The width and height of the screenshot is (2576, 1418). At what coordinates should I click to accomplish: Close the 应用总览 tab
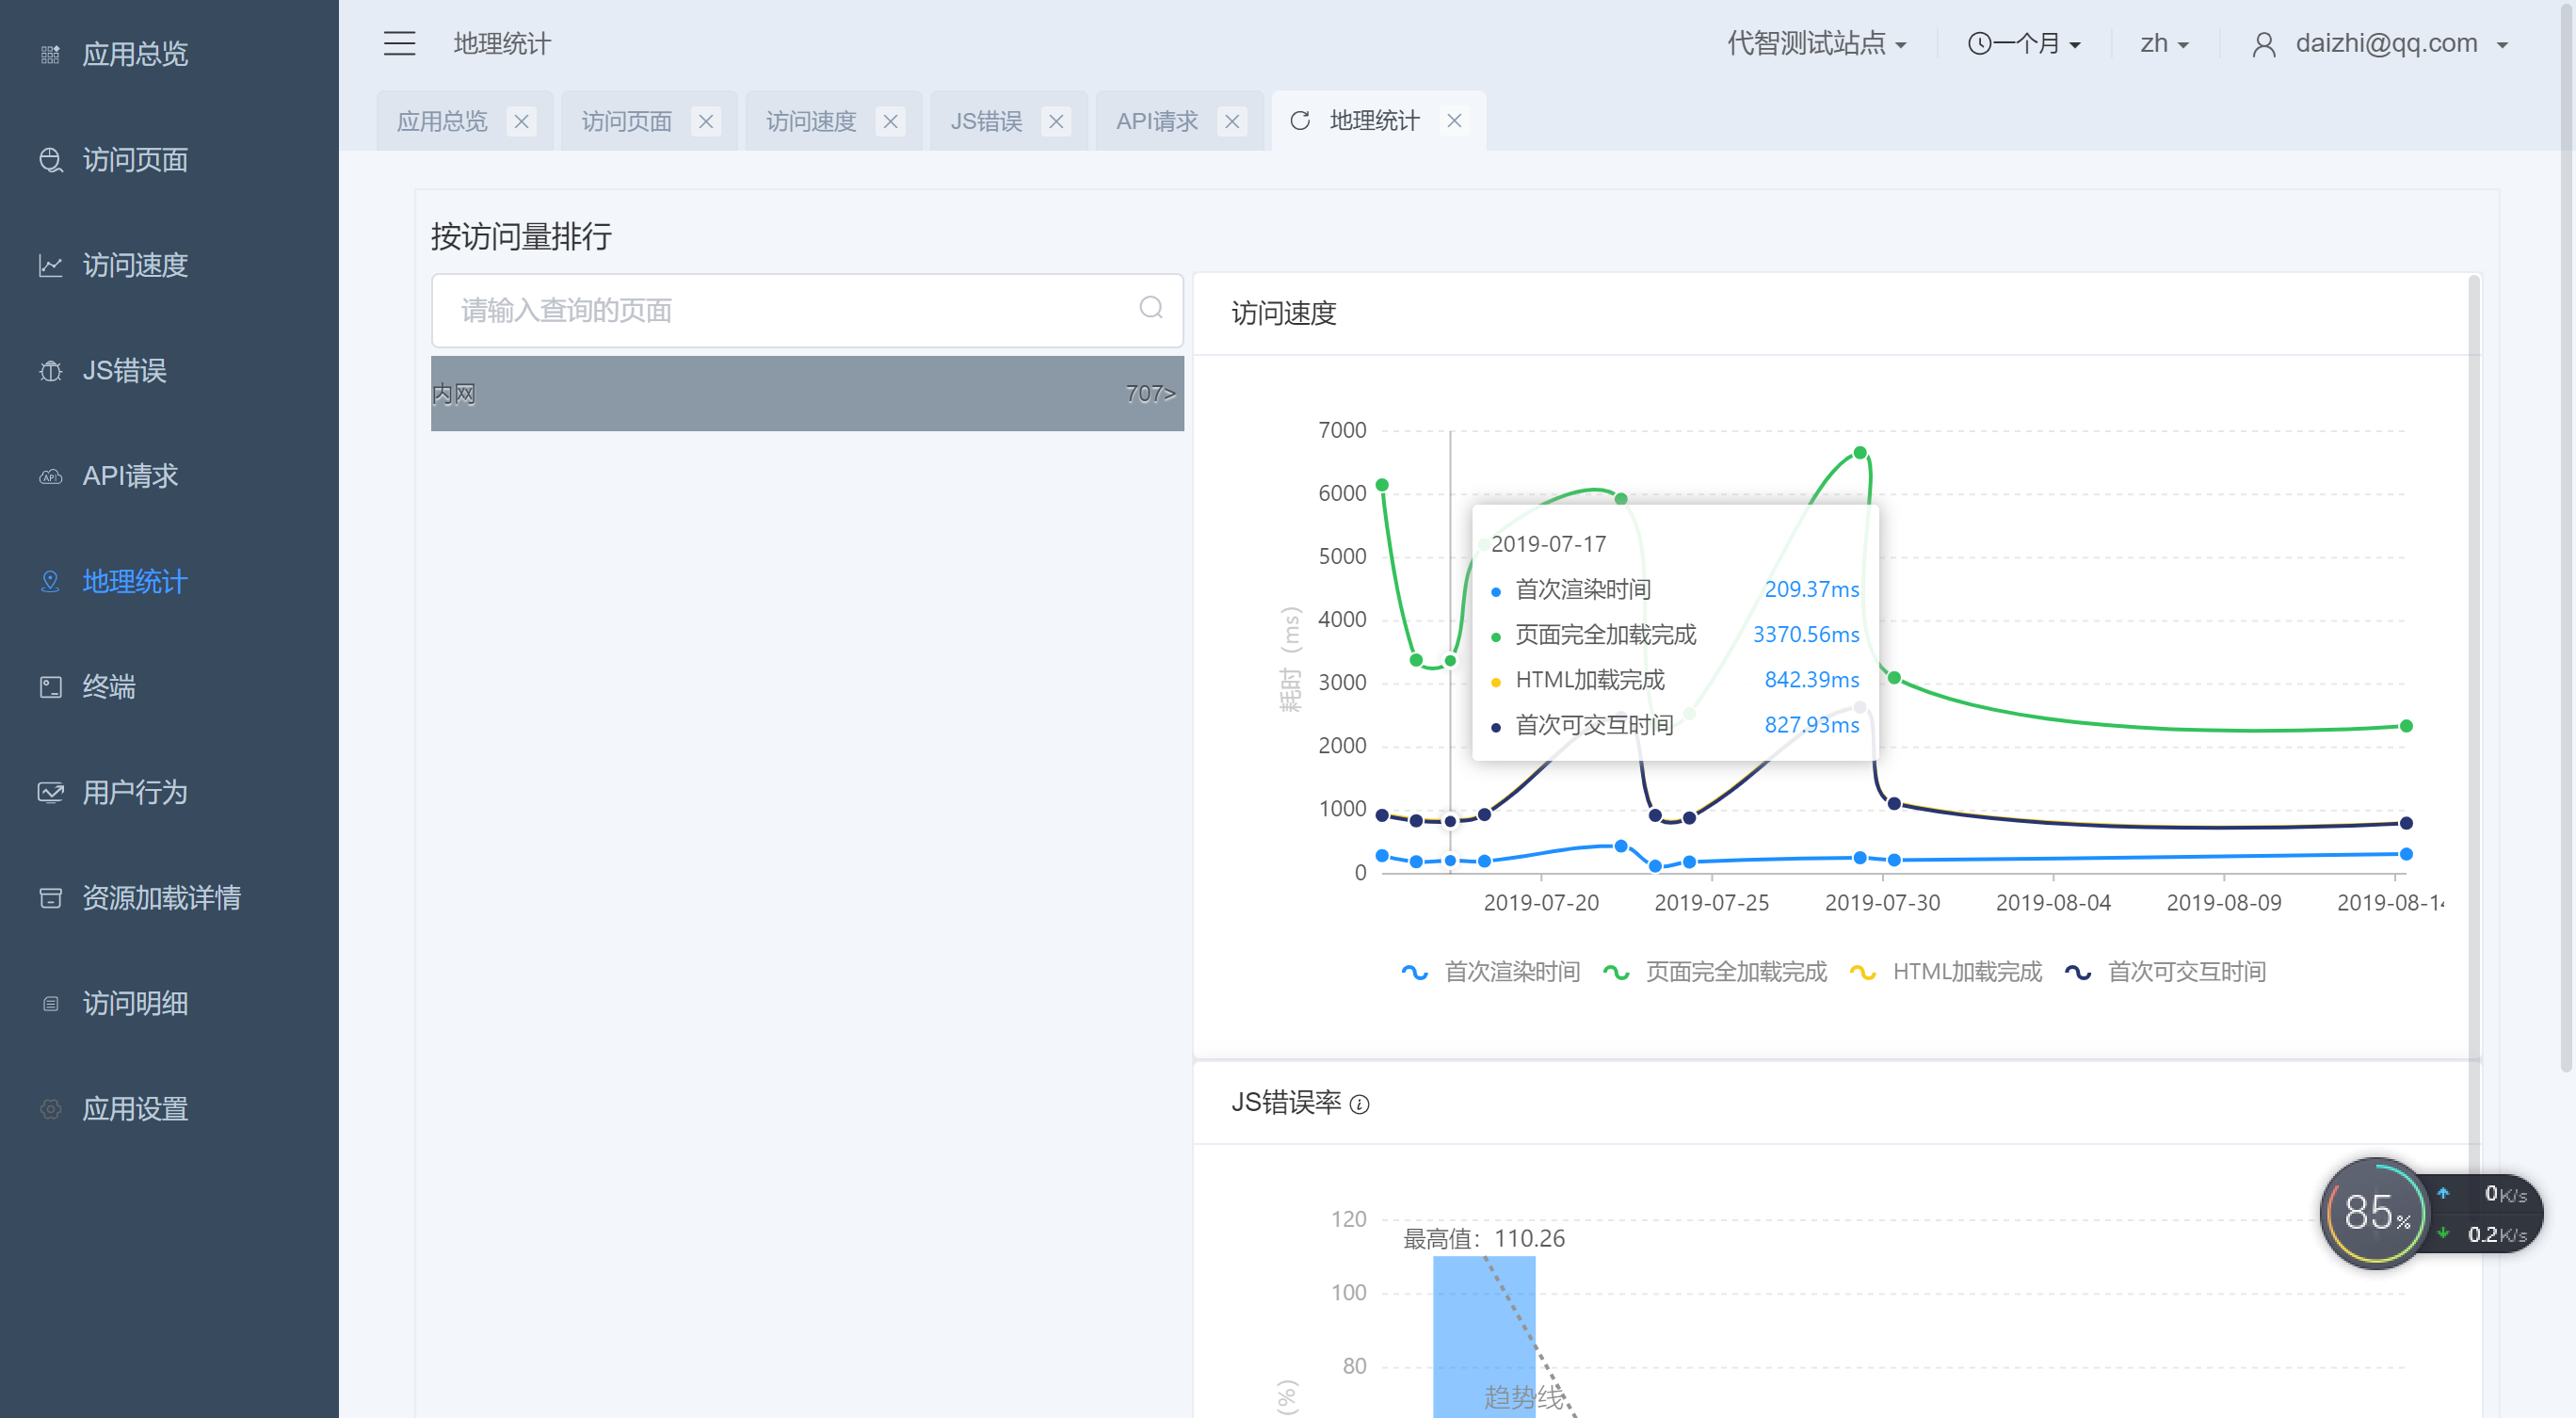(x=521, y=121)
